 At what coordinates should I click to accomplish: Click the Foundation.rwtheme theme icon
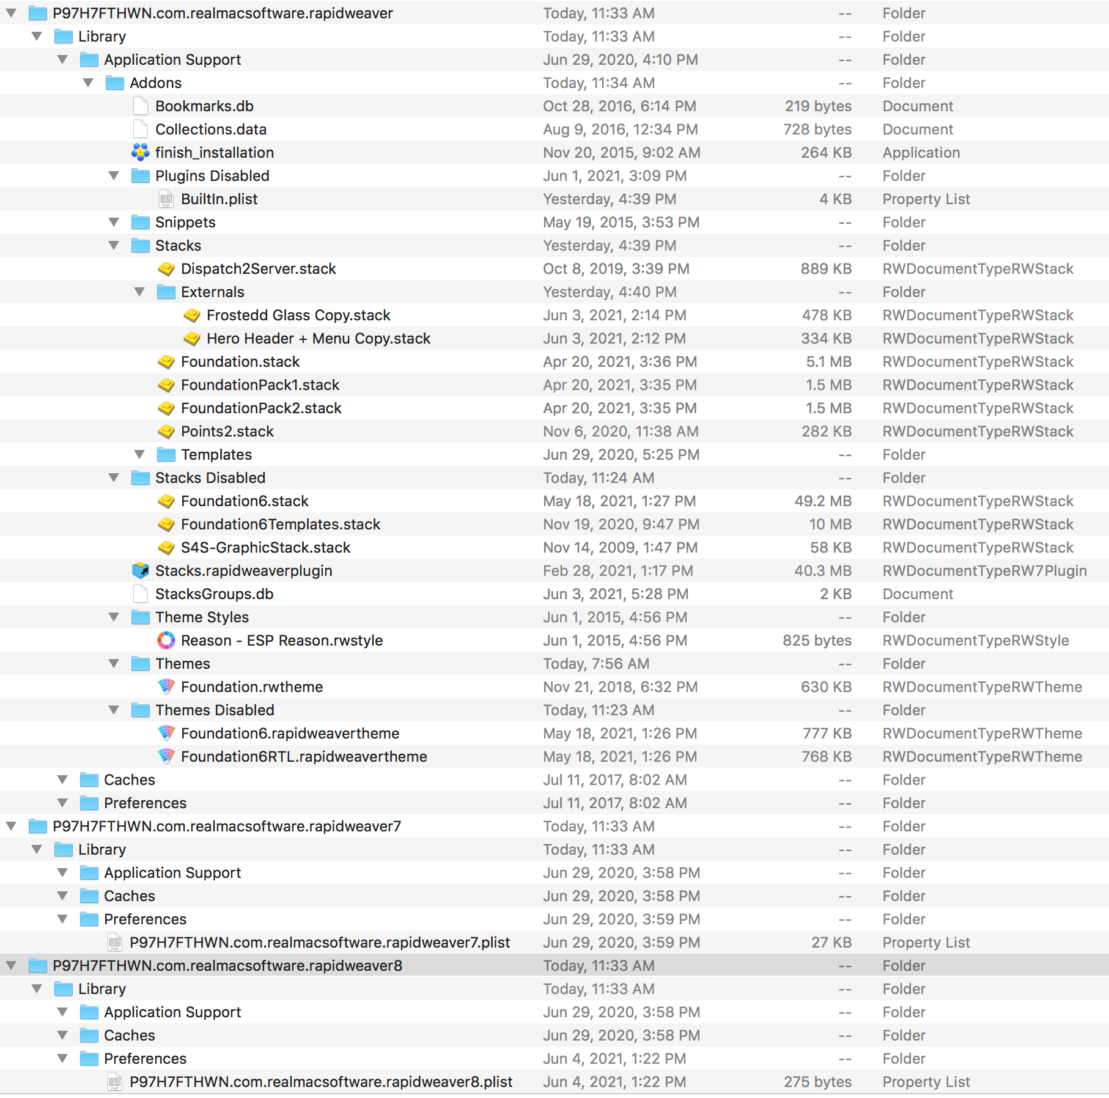point(166,687)
